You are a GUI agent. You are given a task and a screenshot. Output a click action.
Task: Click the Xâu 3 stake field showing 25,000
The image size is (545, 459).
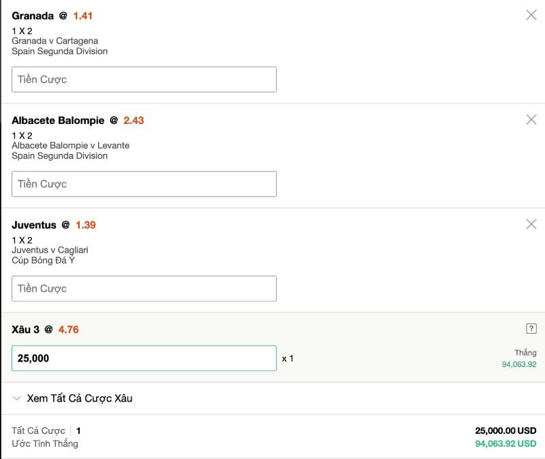tap(144, 358)
